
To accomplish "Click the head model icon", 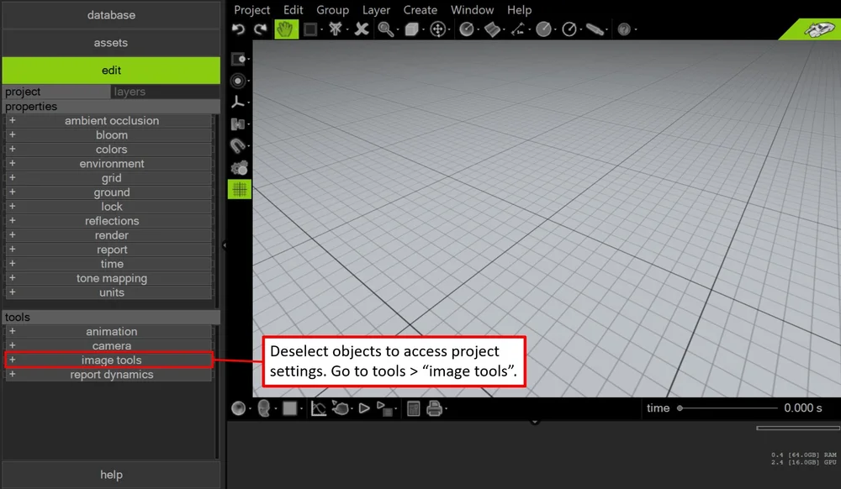I will pyautogui.click(x=263, y=408).
